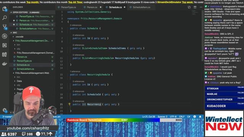Open the Extensions view in the activity bar
244x137 pixels.
(5, 45)
